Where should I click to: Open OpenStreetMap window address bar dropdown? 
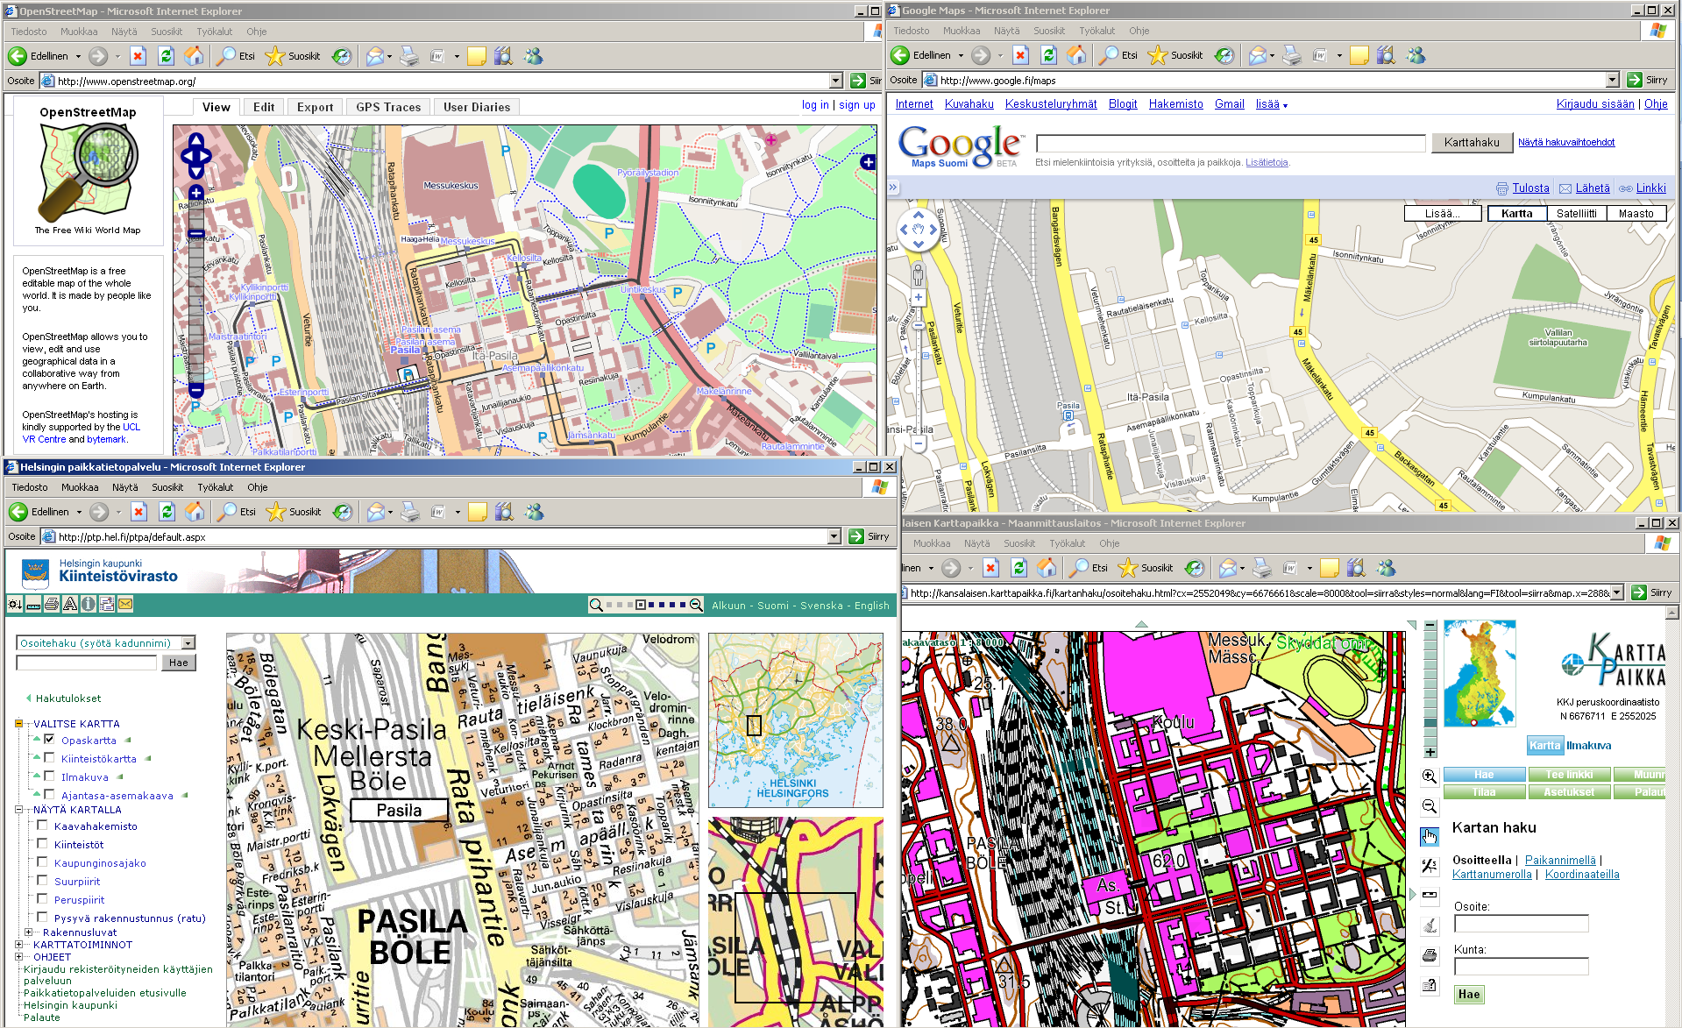[835, 81]
